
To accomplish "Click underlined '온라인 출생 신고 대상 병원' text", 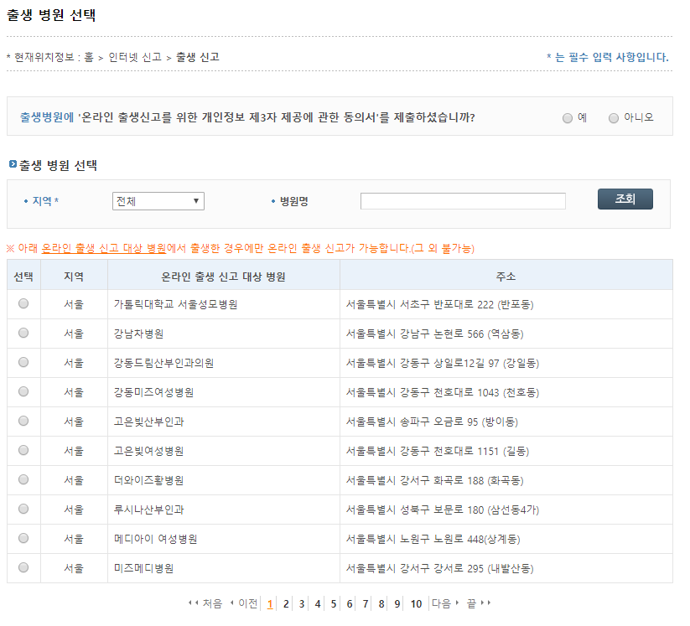I will tap(104, 248).
